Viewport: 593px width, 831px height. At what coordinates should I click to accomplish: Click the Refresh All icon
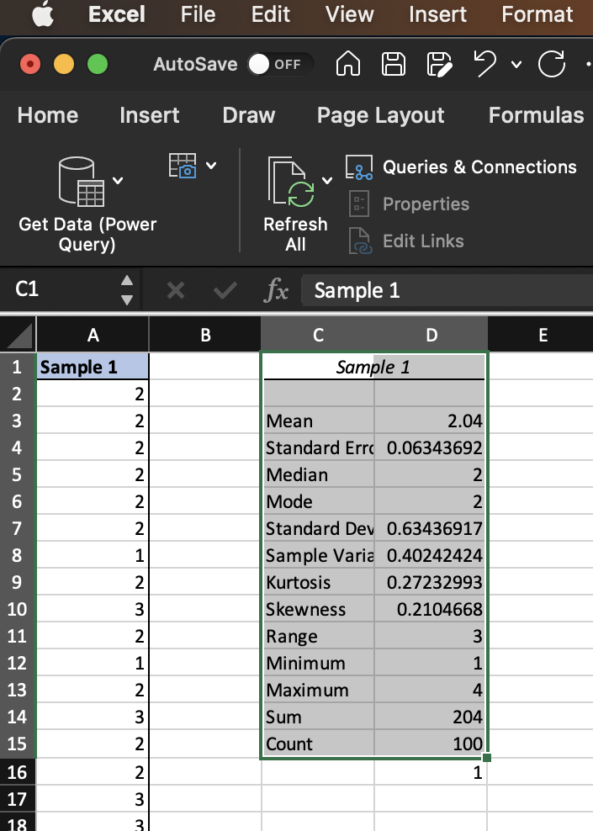click(x=289, y=182)
